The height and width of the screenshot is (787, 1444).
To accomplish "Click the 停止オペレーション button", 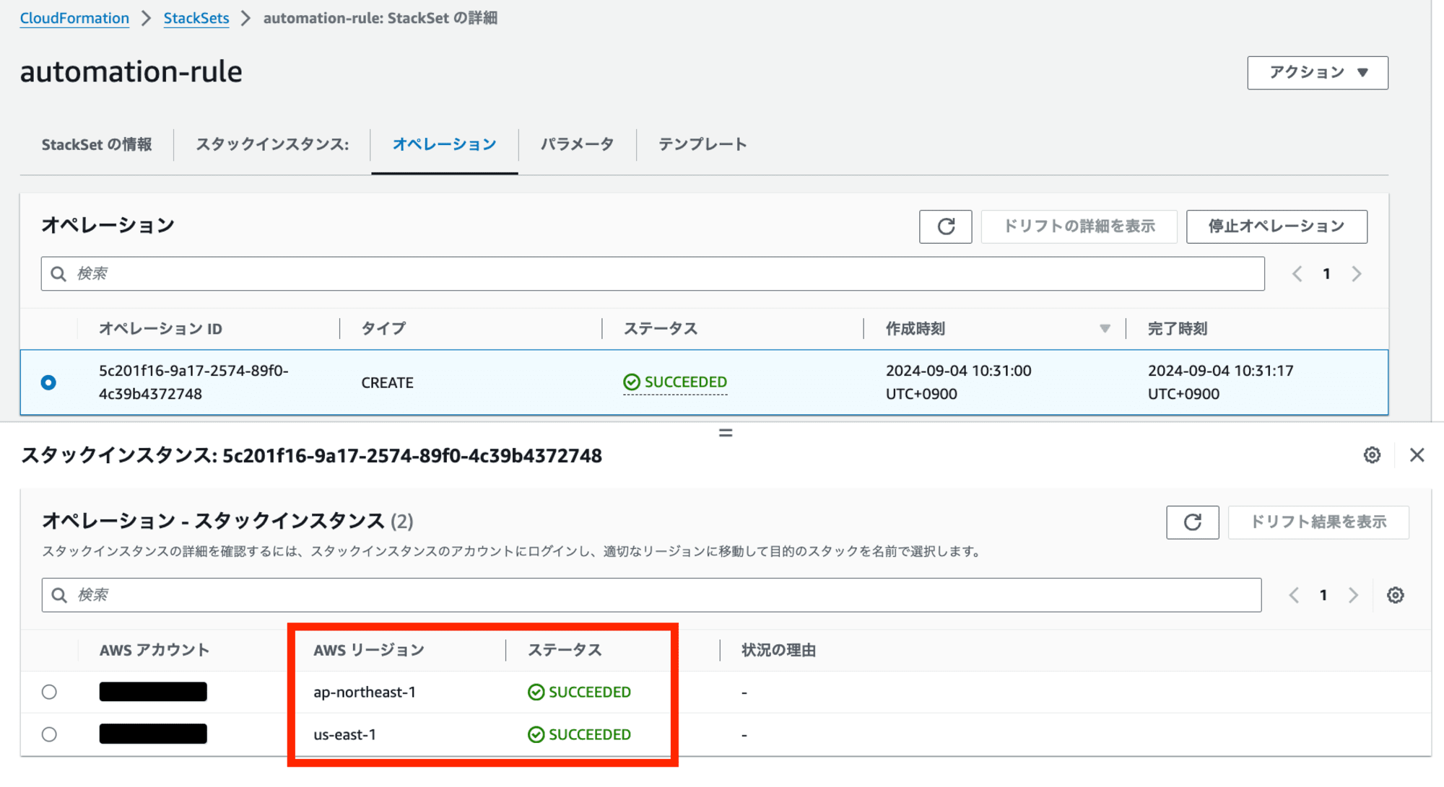I will [x=1276, y=227].
